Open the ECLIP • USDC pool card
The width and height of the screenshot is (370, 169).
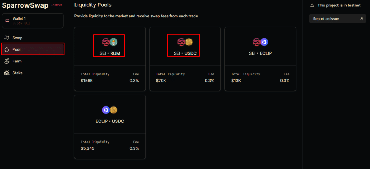pyautogui.click(x=110, y=127)
